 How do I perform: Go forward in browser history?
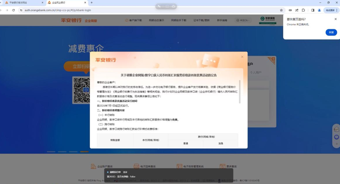pos(7,10)
